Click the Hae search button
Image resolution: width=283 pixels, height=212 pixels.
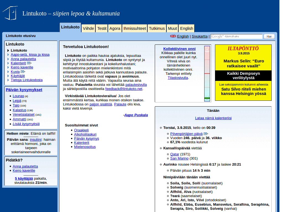pyautogui.click(x=269, y=36)
